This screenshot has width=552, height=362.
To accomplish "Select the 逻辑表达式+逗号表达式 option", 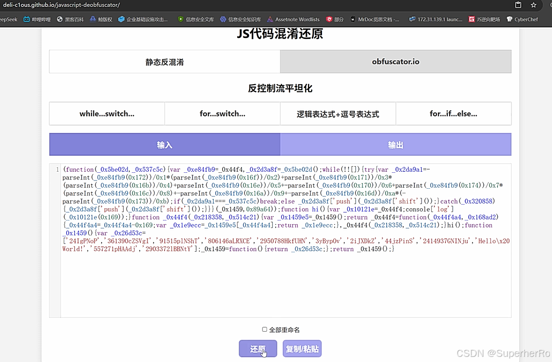I will (x=338, y=113).
